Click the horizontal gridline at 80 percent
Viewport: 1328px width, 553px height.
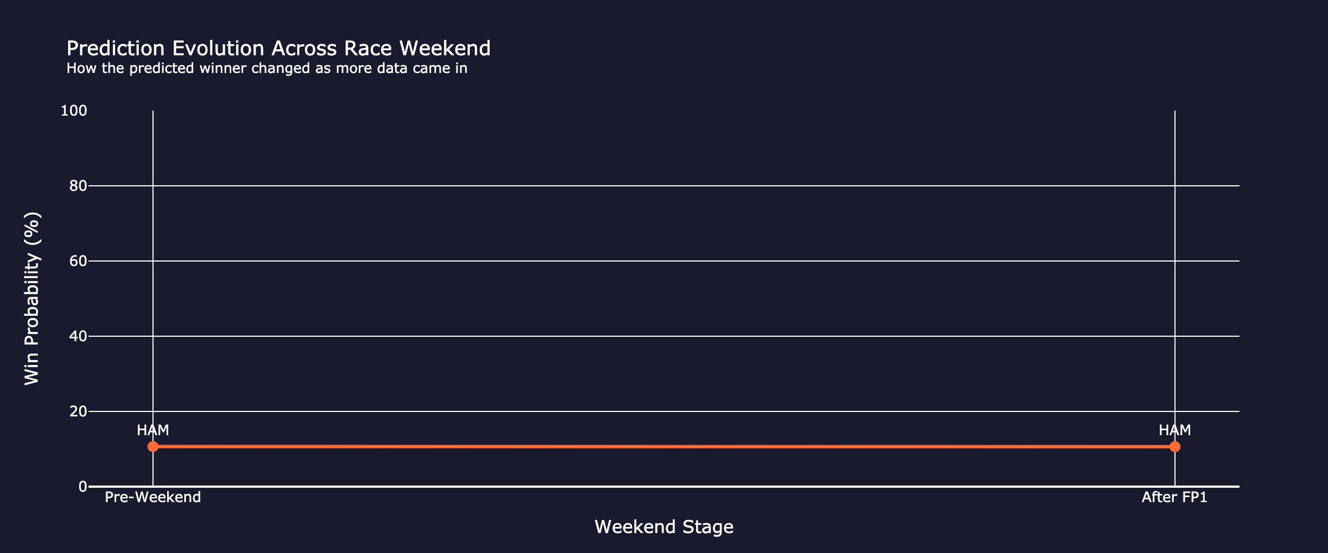click(x=664, y=186)
